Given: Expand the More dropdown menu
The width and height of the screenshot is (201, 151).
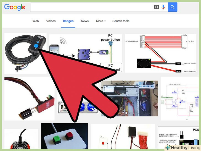Looking at the screenshot, I should [101, 21].
